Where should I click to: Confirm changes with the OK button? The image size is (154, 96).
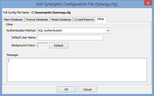coord(66,89)
